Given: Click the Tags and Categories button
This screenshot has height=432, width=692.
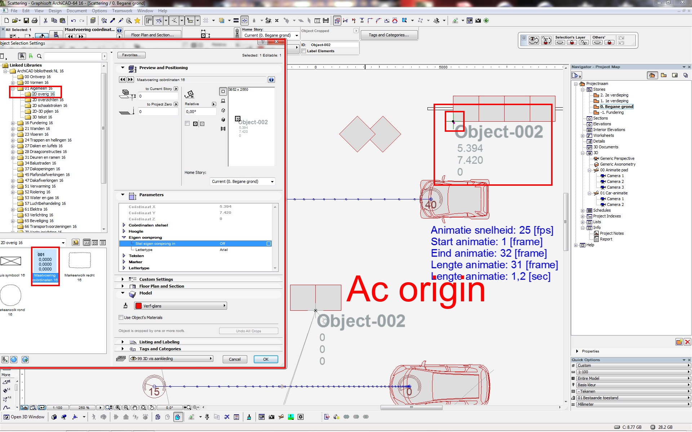Looking at the screenshot, I should tap(389, 35).
